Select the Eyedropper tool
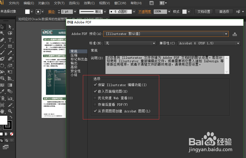The height and width of the screenshot is (158, 246). coord(2,91)
